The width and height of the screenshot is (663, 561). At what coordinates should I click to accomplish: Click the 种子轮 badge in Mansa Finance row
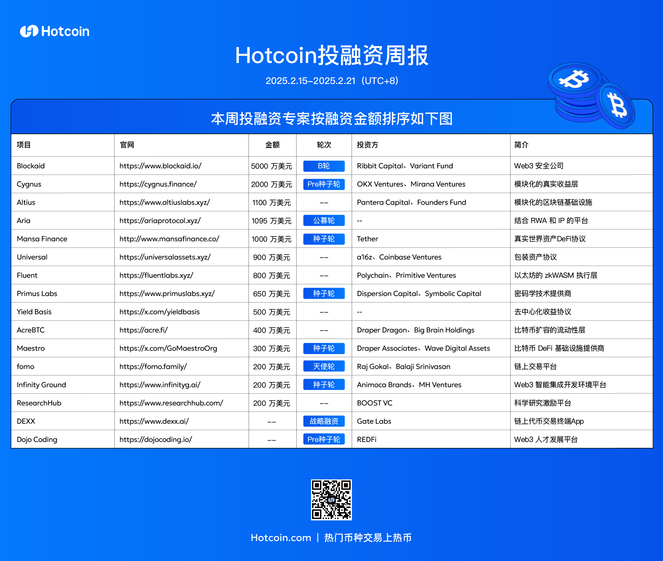324,239
